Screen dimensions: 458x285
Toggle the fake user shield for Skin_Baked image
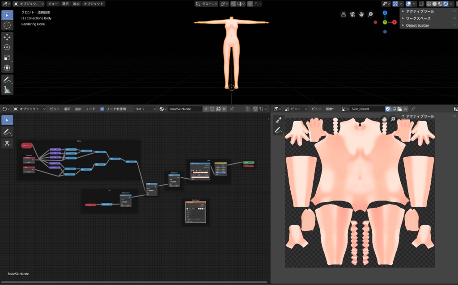pos(388,109)
